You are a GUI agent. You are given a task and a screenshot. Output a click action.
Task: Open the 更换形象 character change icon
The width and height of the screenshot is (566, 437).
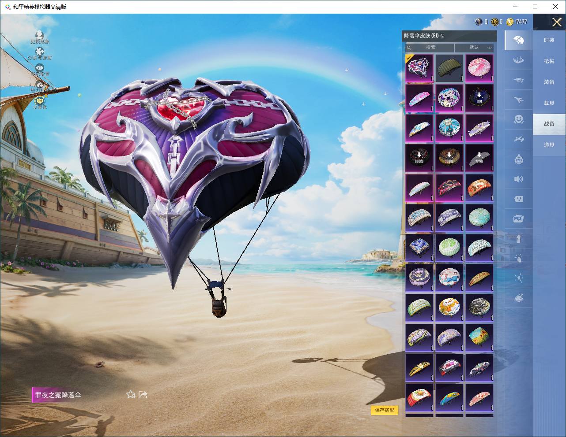[40, 35]
